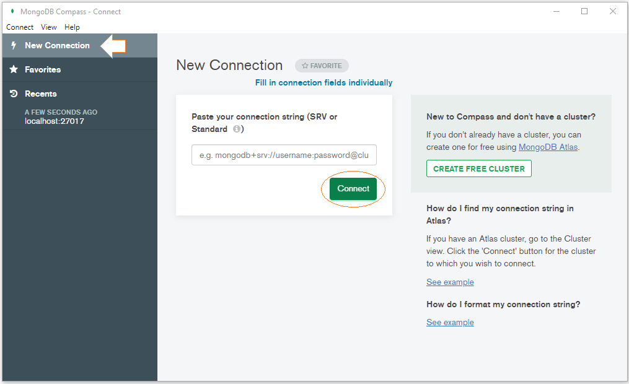Viewport: 629px width, 384px height.
Task: Click the Favorites star icon in sidebar
Action: [x=14, y=69]
